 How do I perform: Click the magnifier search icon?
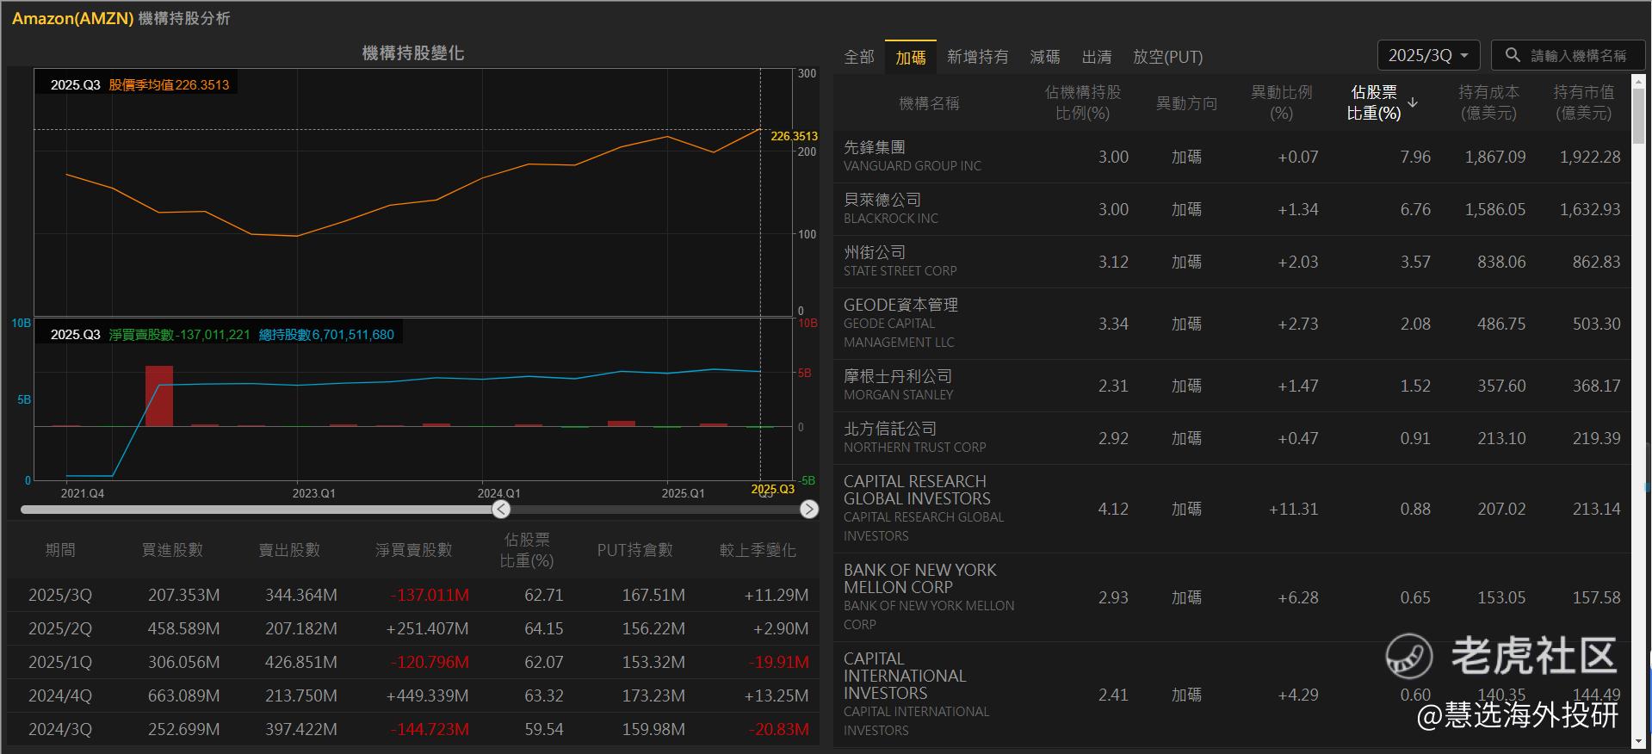tap(1512, 55)
